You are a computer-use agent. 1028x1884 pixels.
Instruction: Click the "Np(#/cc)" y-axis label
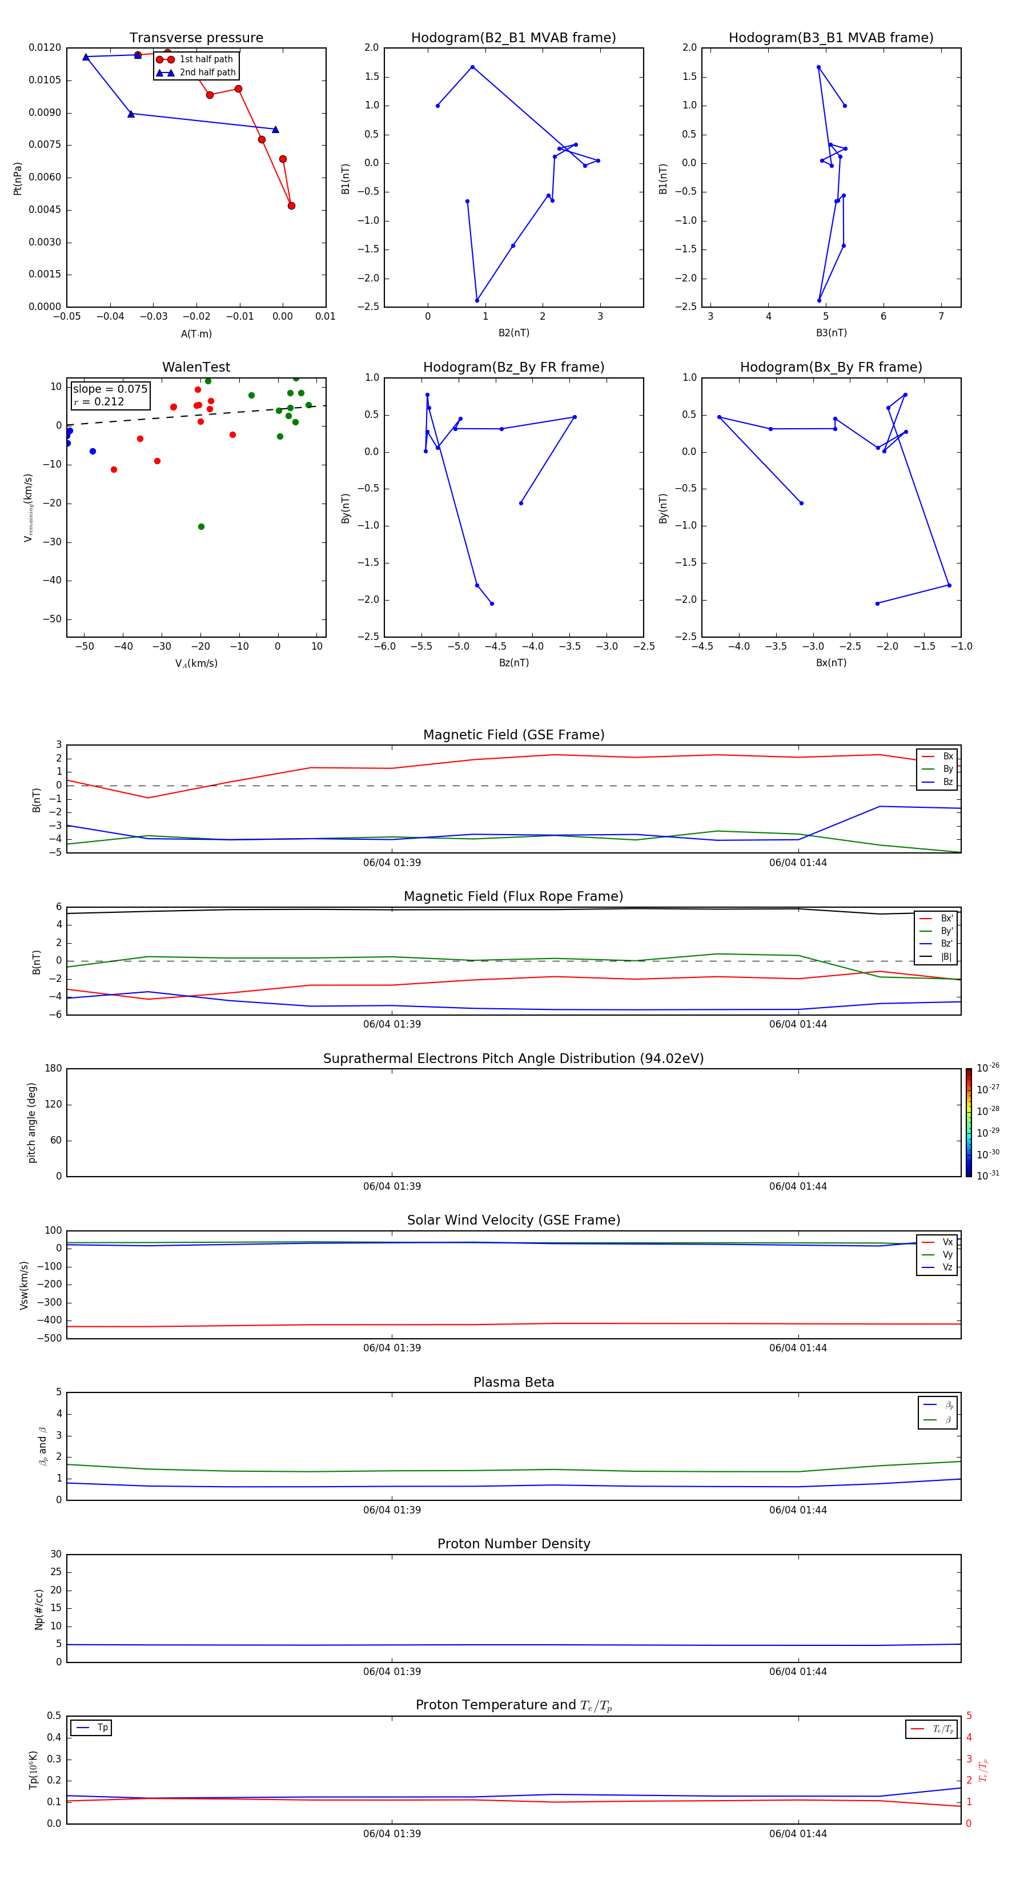(39, 1609)
